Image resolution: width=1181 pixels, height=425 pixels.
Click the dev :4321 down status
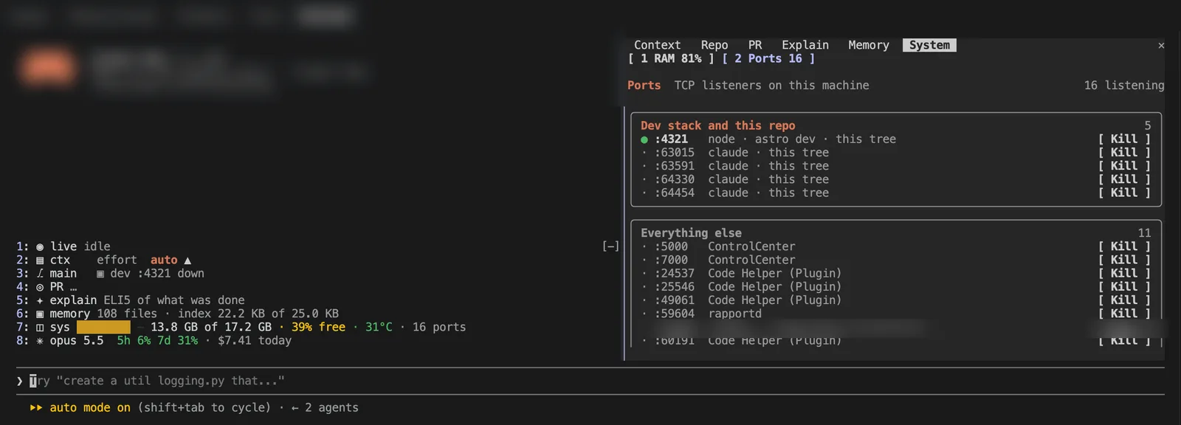tap(157, 273)
